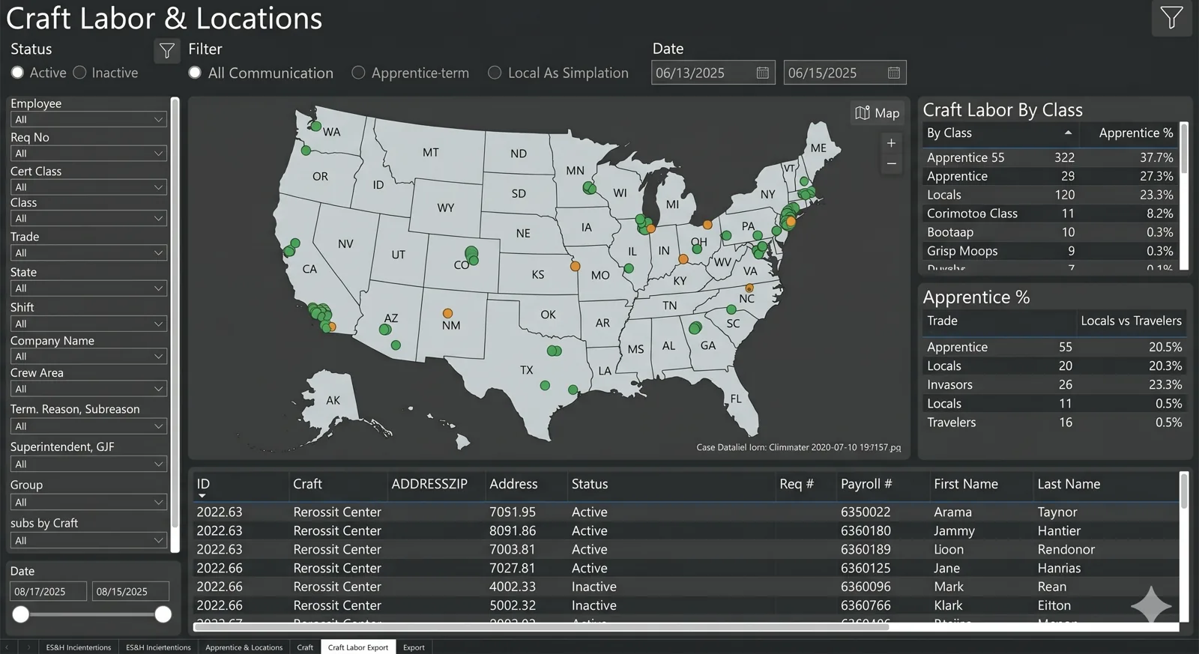
Task: Open the Export tab
Action: [x=414, y=647]
